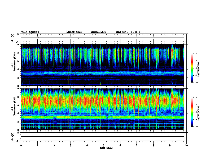Click the "ch.1(V)" axis label
This screenshot has width=210, height=163.
tap(12, 38)
